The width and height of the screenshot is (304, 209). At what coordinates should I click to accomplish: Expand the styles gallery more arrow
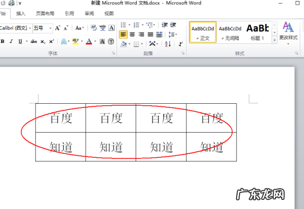click(275, 40)
